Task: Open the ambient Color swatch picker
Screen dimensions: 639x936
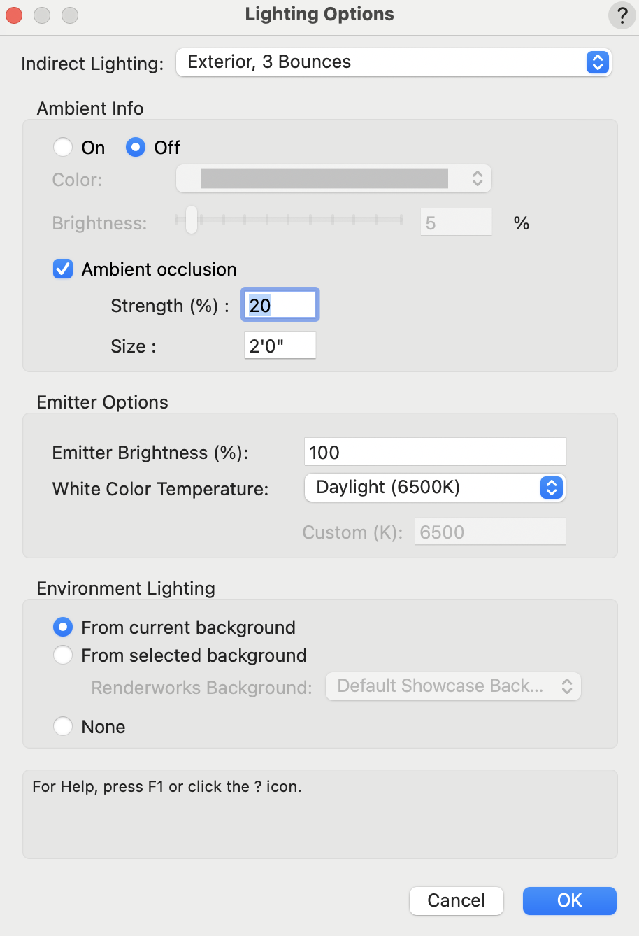Action: tap(333, 178)
